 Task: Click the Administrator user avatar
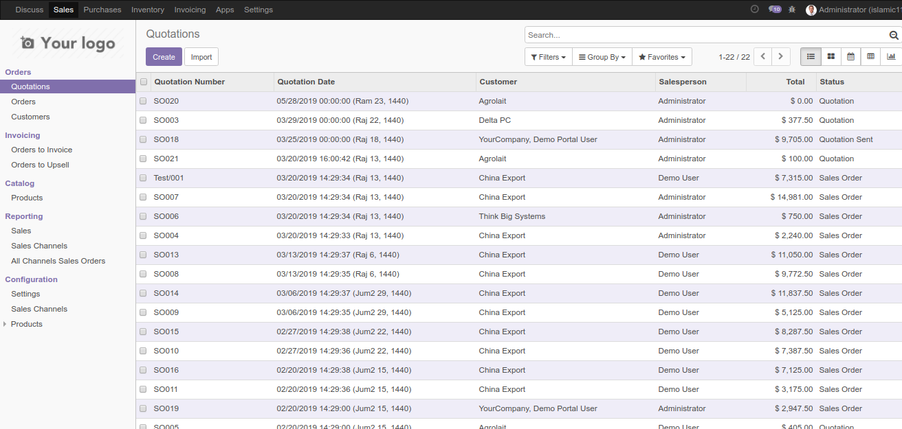click(x=811, y=10)
